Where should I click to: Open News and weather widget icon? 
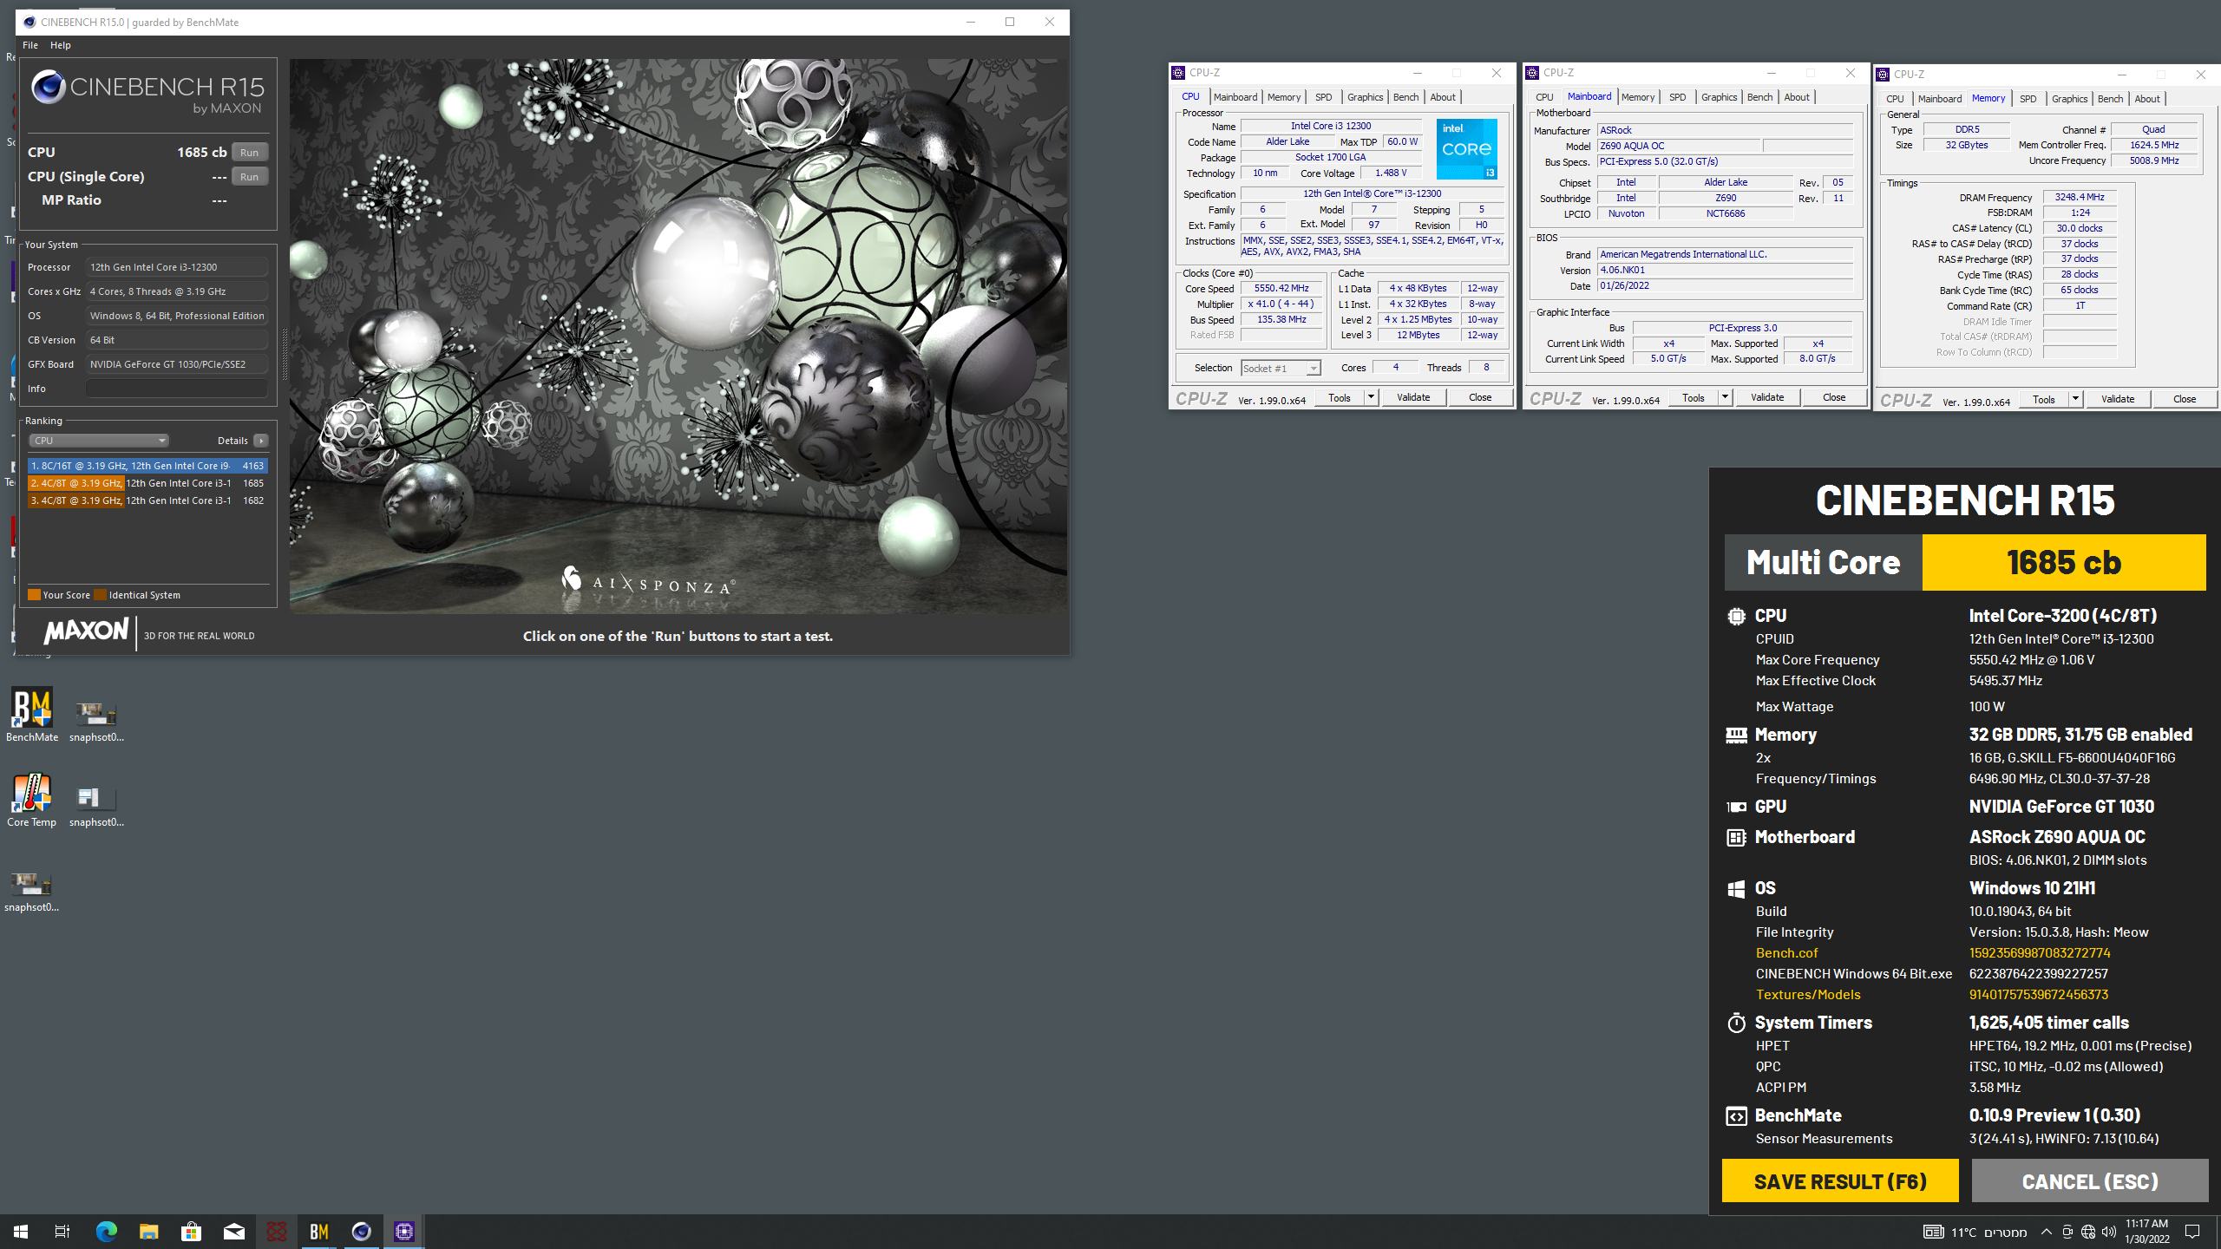(1932, 1232)
